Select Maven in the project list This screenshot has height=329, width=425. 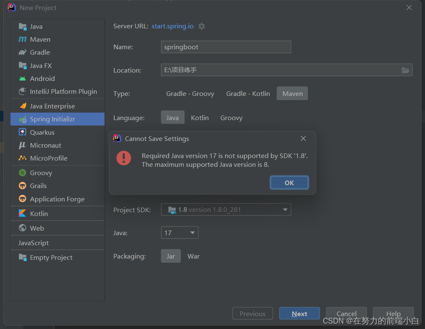(x=57, y=39)
